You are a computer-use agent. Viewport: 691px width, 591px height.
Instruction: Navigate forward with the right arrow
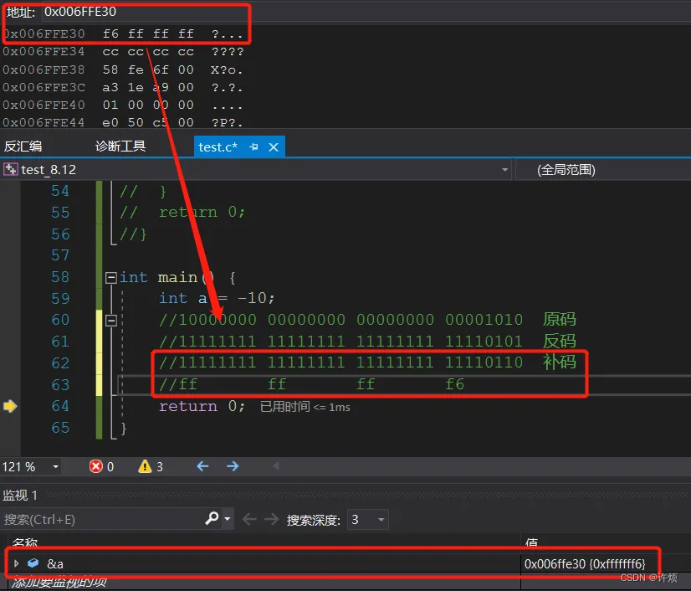pos(233,465)
